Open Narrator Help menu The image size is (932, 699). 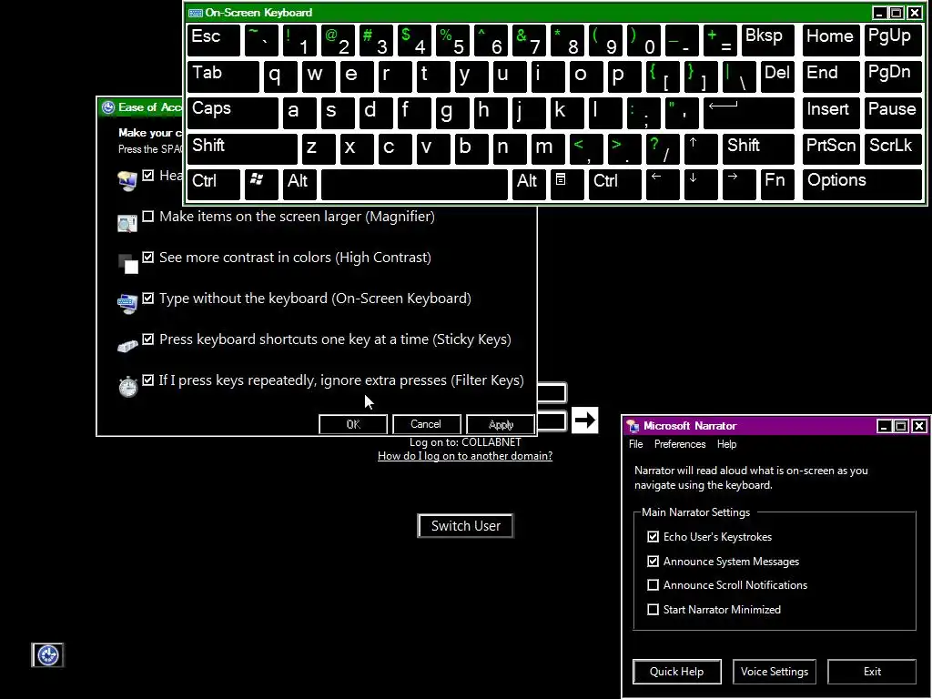(726, 444)
